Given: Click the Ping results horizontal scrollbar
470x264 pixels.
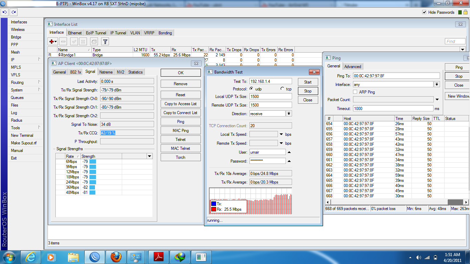Looking at the screenshot, I should 397,202.
